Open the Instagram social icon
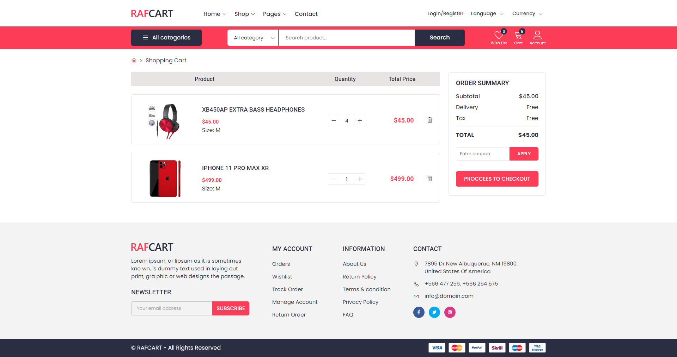The width and height of the screenshot is (677, 357). coord(450,312)
